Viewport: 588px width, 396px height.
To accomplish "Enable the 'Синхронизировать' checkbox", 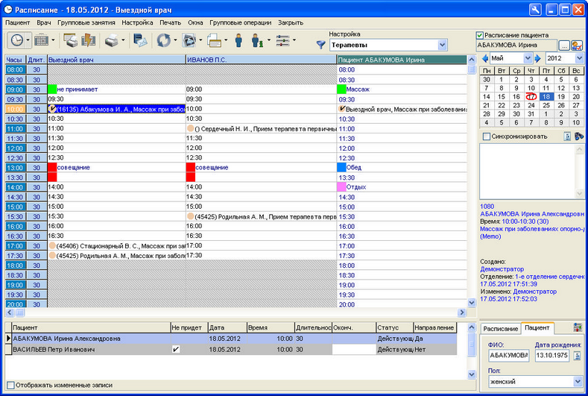I will pos(487,136).
